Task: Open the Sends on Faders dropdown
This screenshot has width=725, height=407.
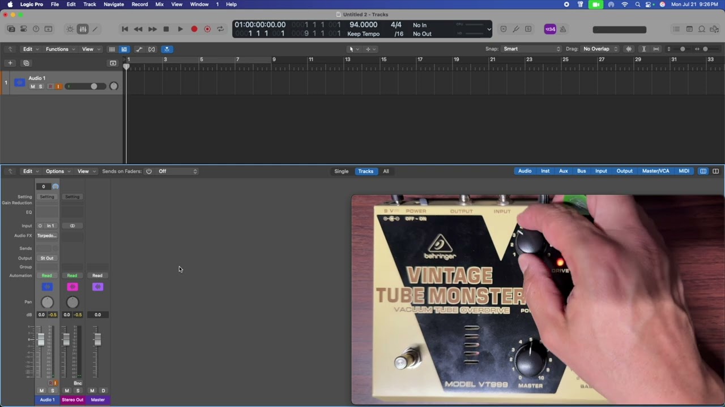Action: click(178, 171)
